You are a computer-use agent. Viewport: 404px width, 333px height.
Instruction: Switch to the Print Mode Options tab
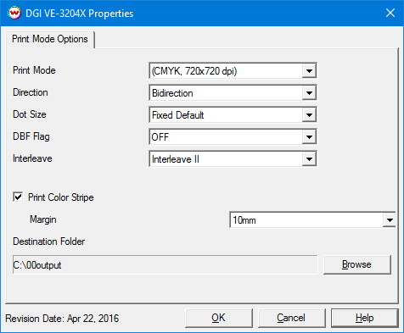coord(50,39)
